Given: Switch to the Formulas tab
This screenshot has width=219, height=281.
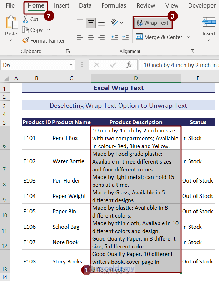Looking at the screenshot, I should pos(114,5).
